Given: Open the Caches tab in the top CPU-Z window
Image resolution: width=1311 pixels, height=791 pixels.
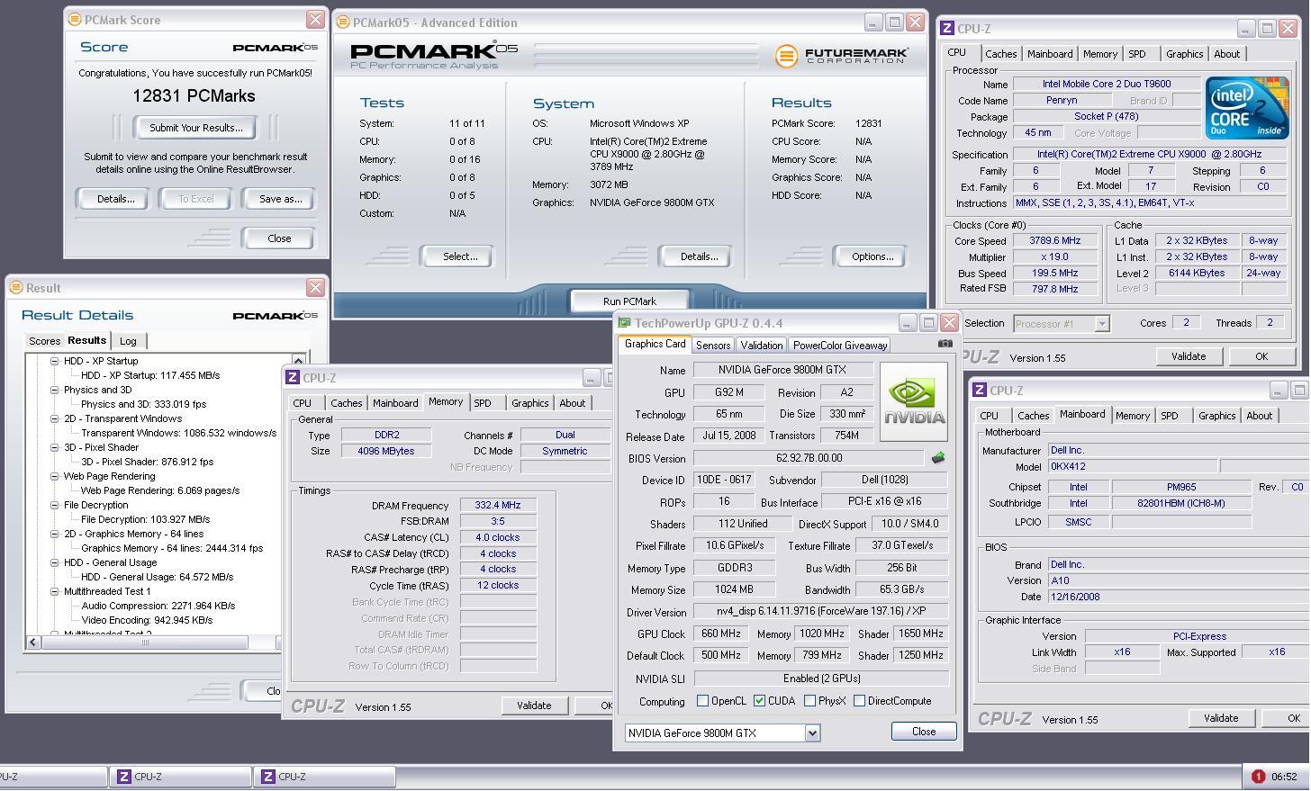Looking at the screenshot, I should click(1000, 54).
